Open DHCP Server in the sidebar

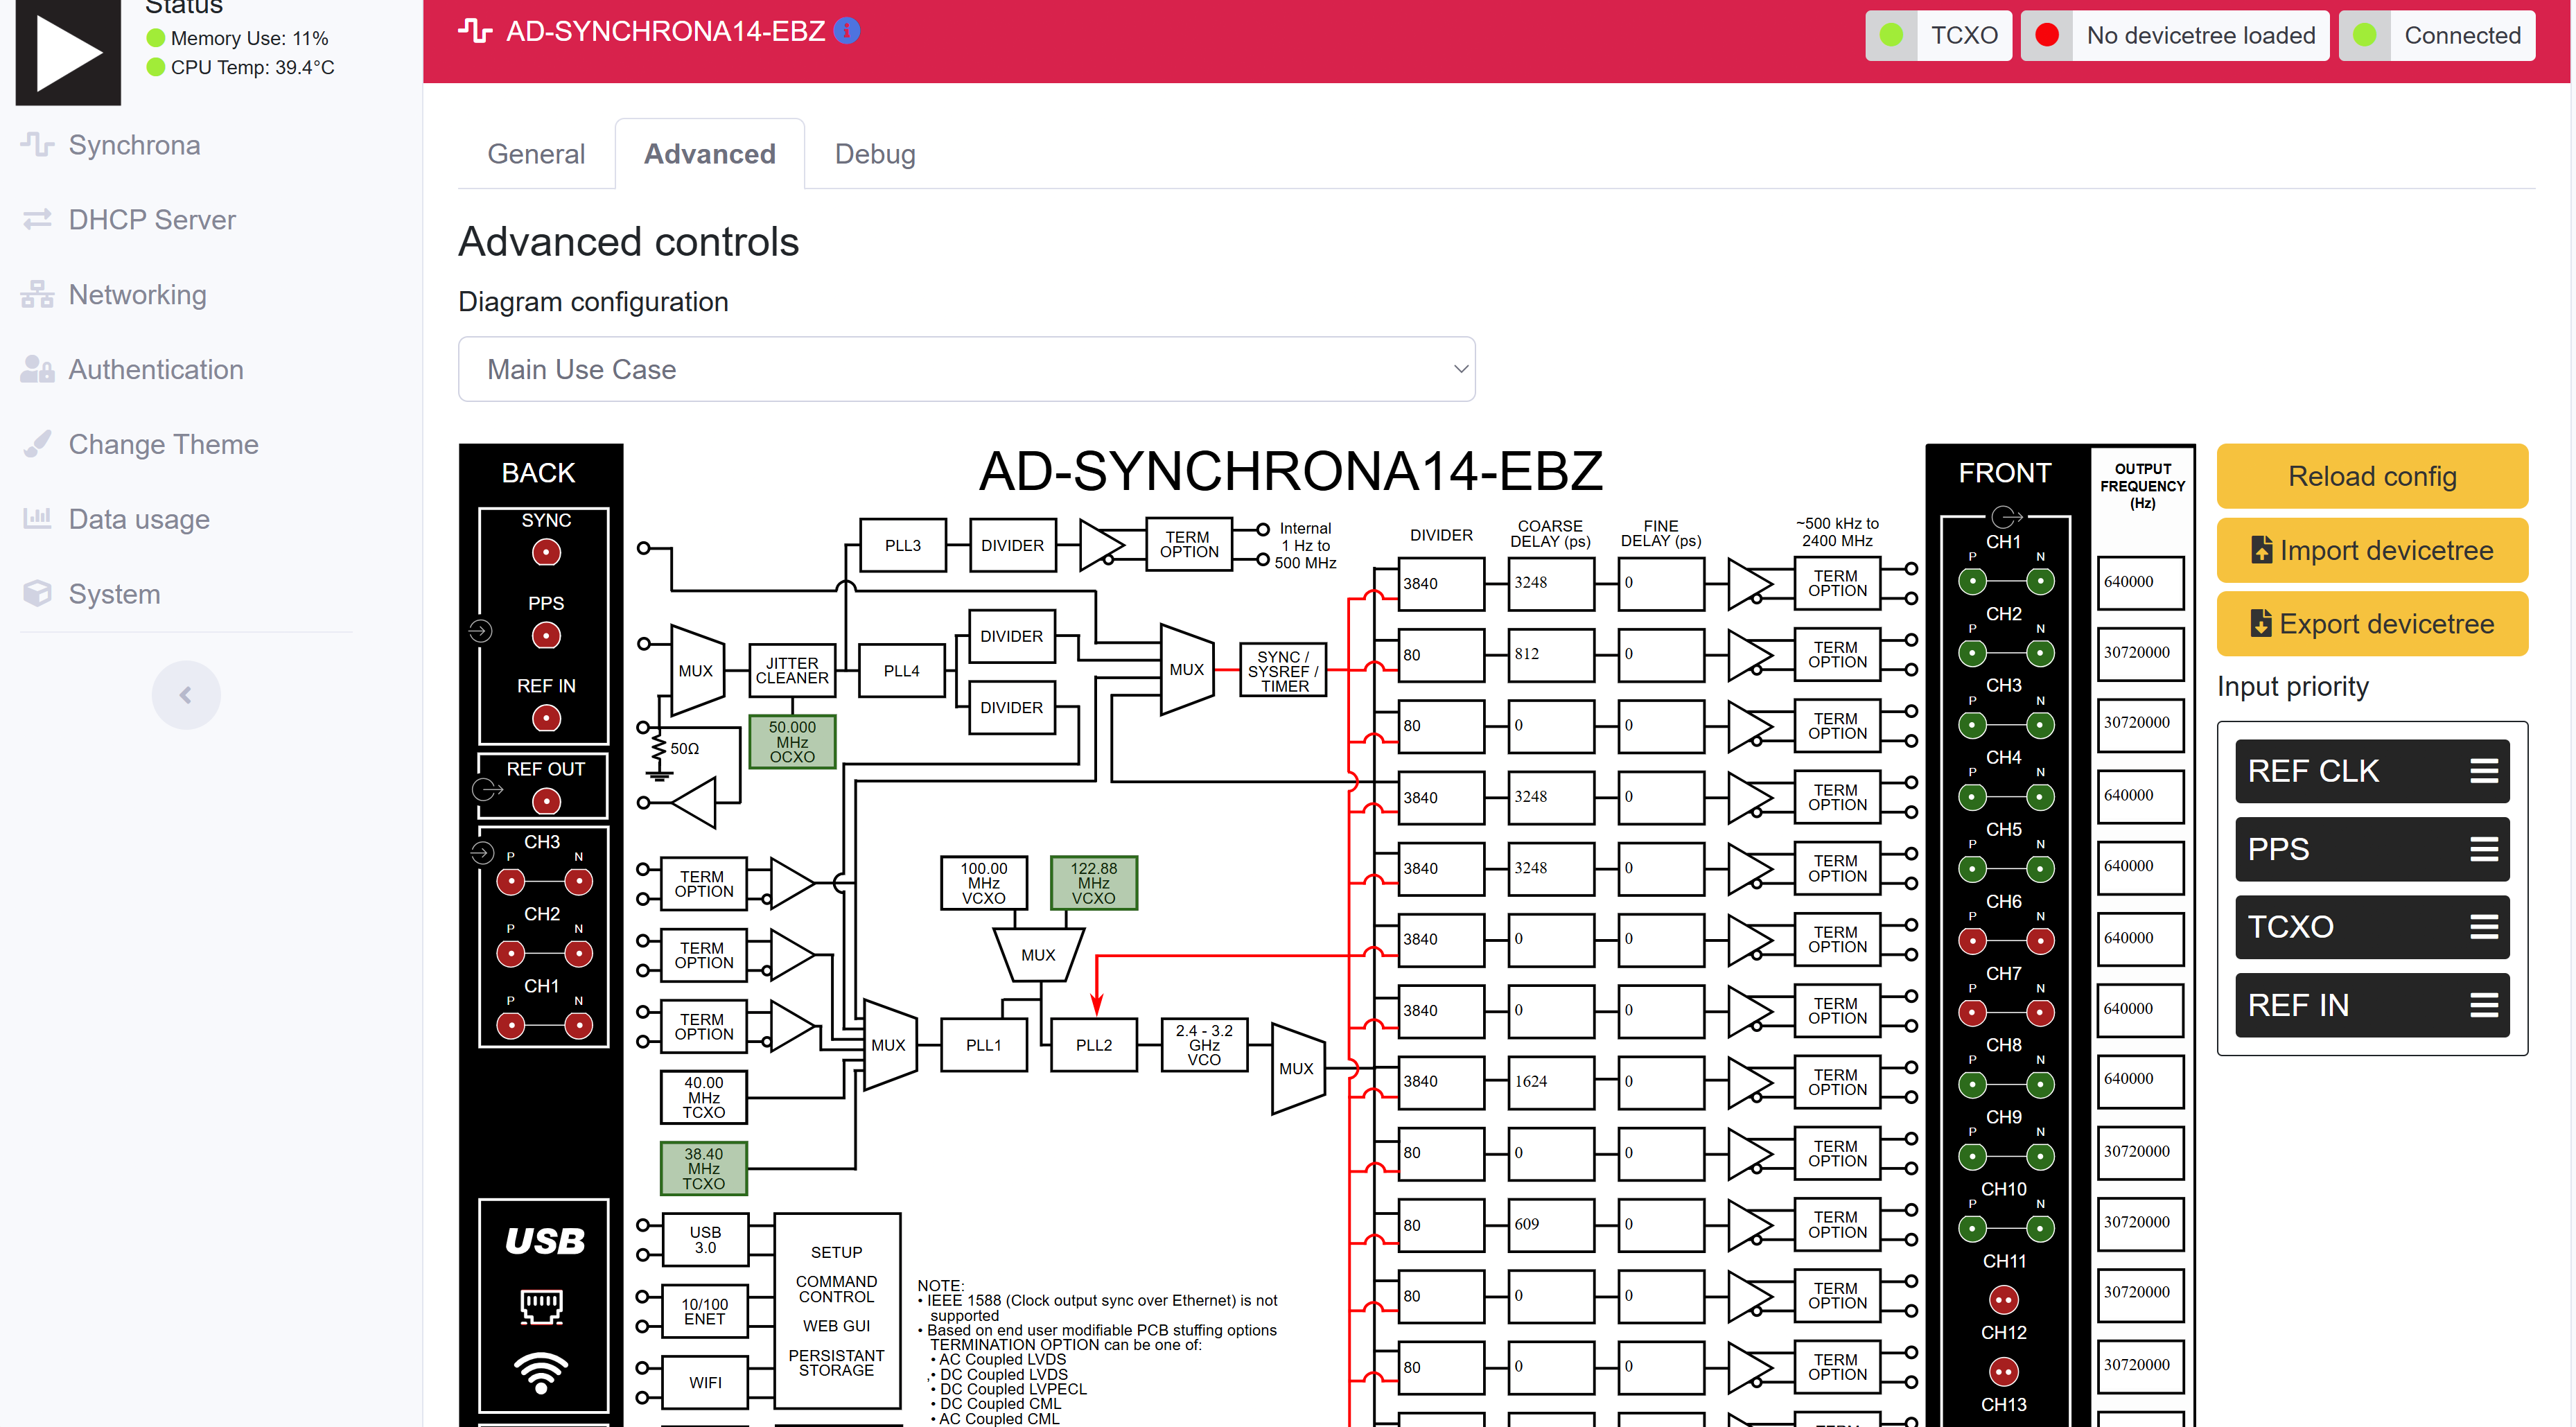[x=152, y=220]
